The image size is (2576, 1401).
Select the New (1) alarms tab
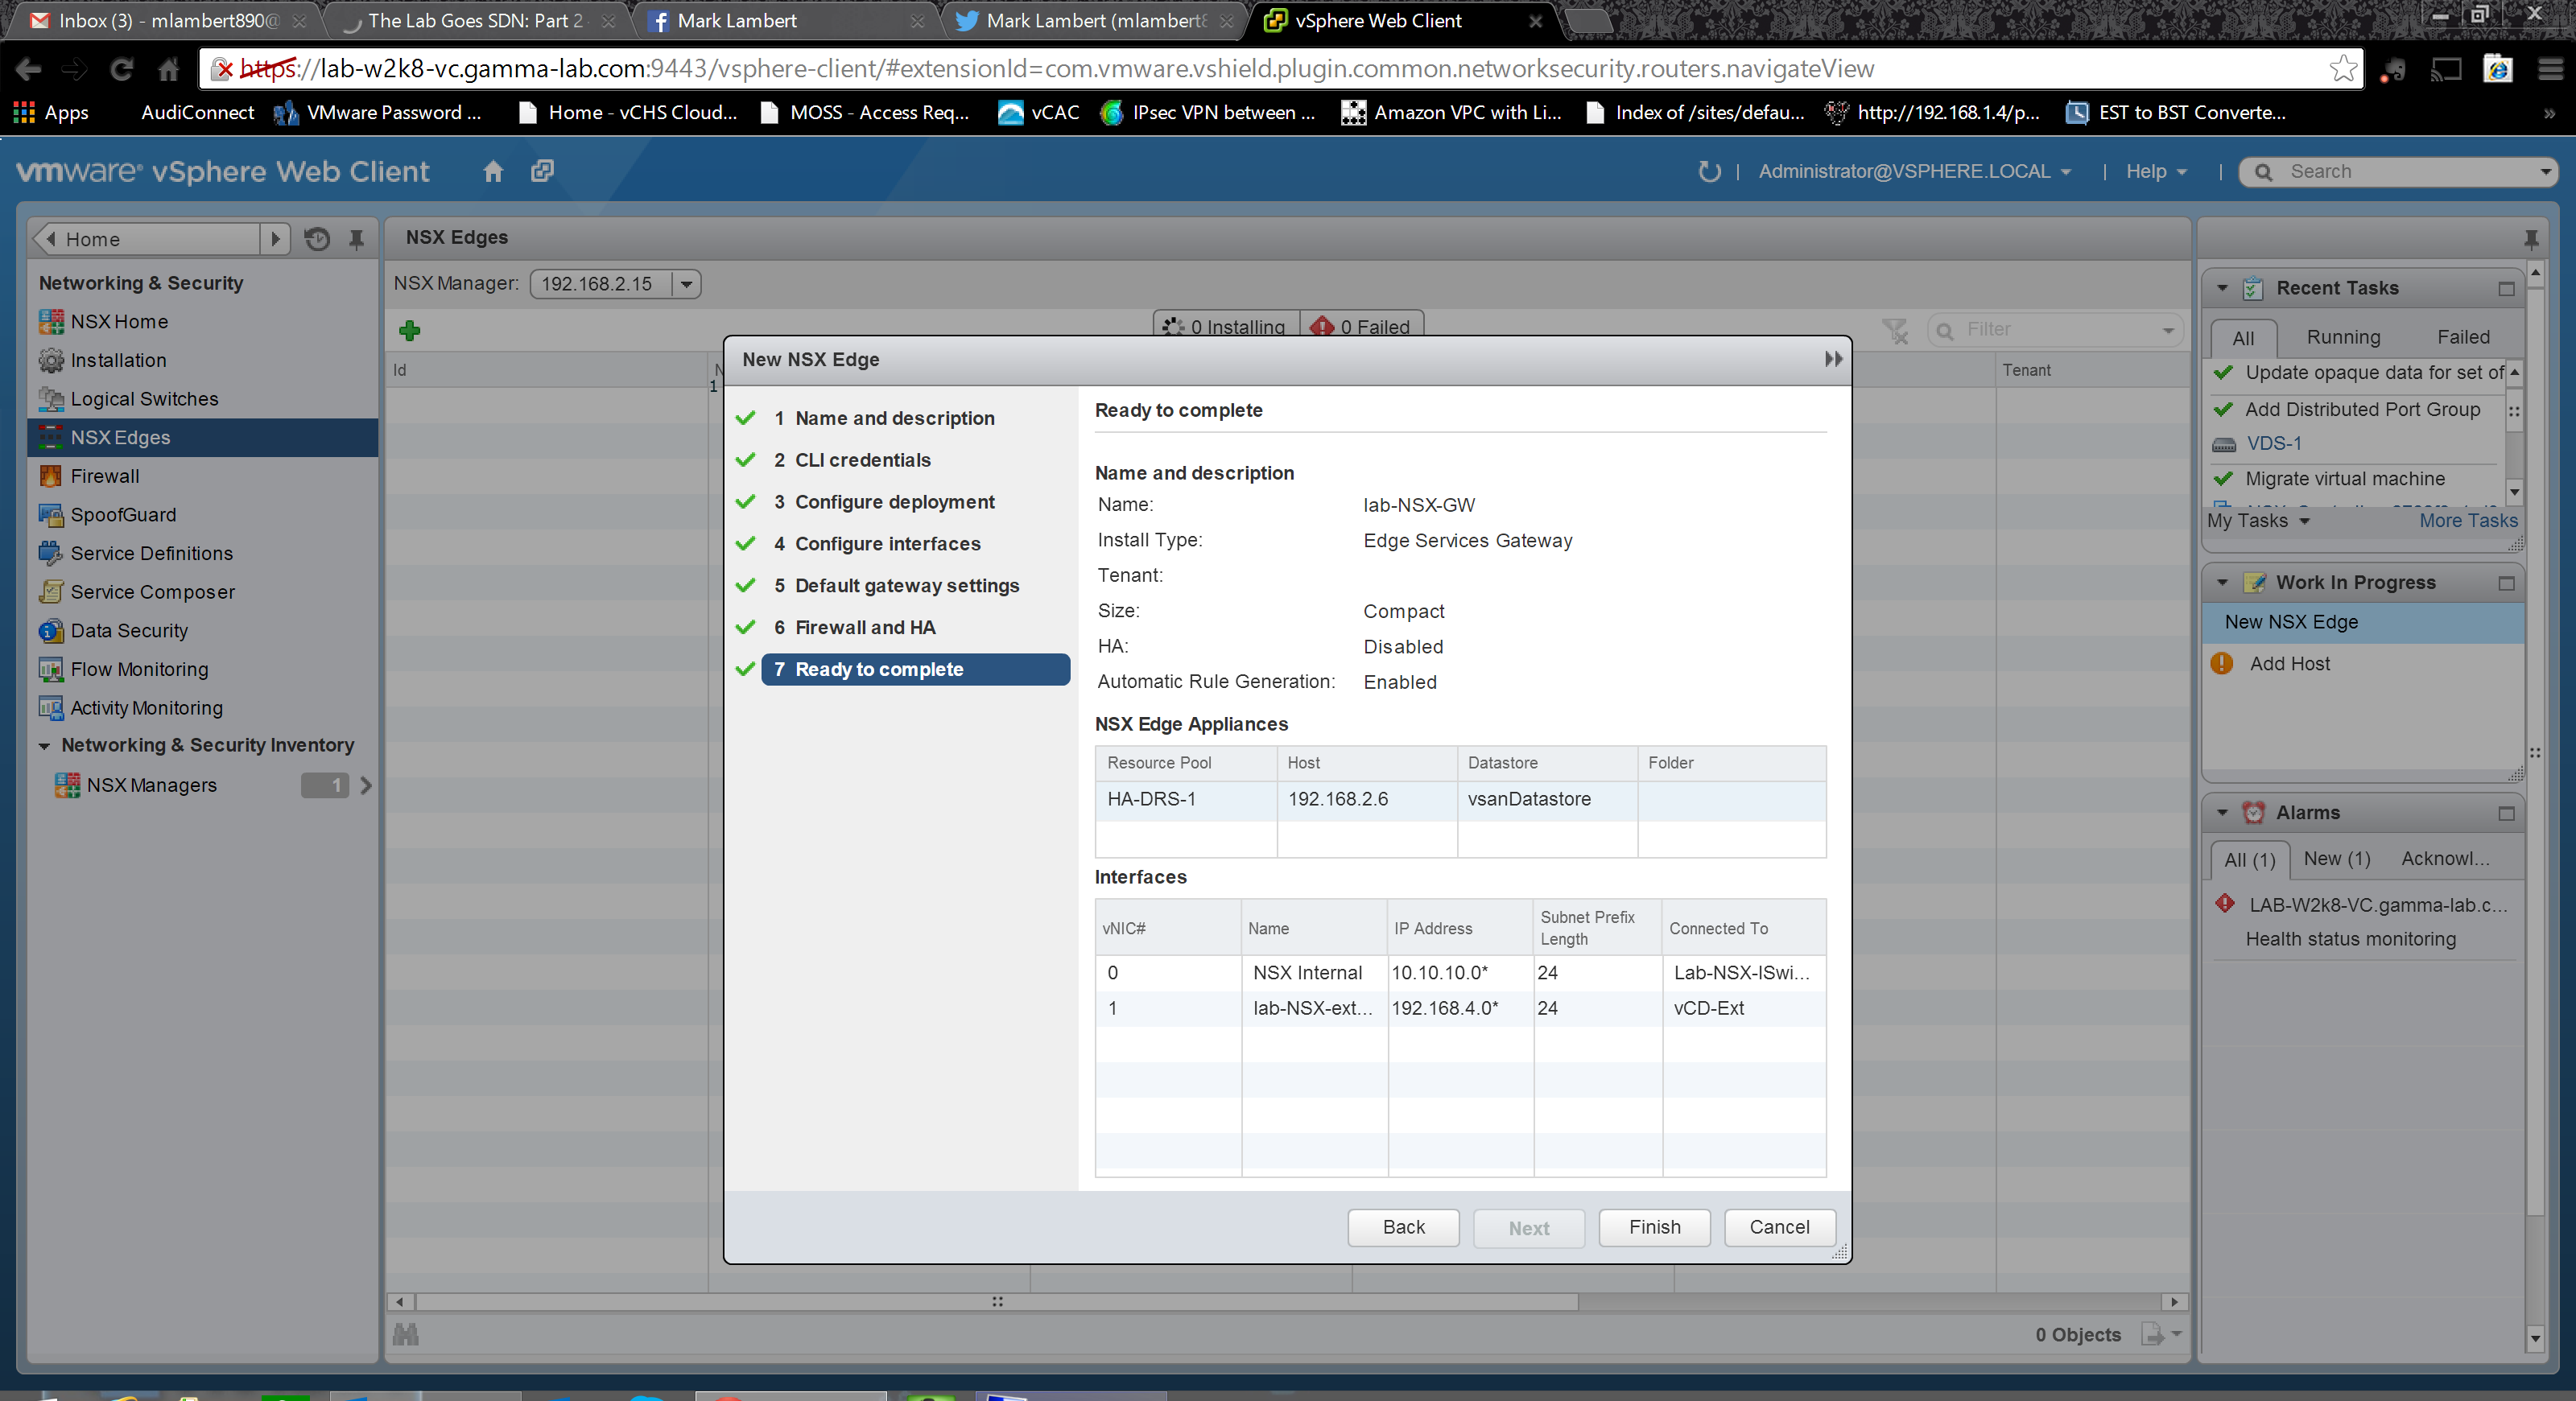2336,859
